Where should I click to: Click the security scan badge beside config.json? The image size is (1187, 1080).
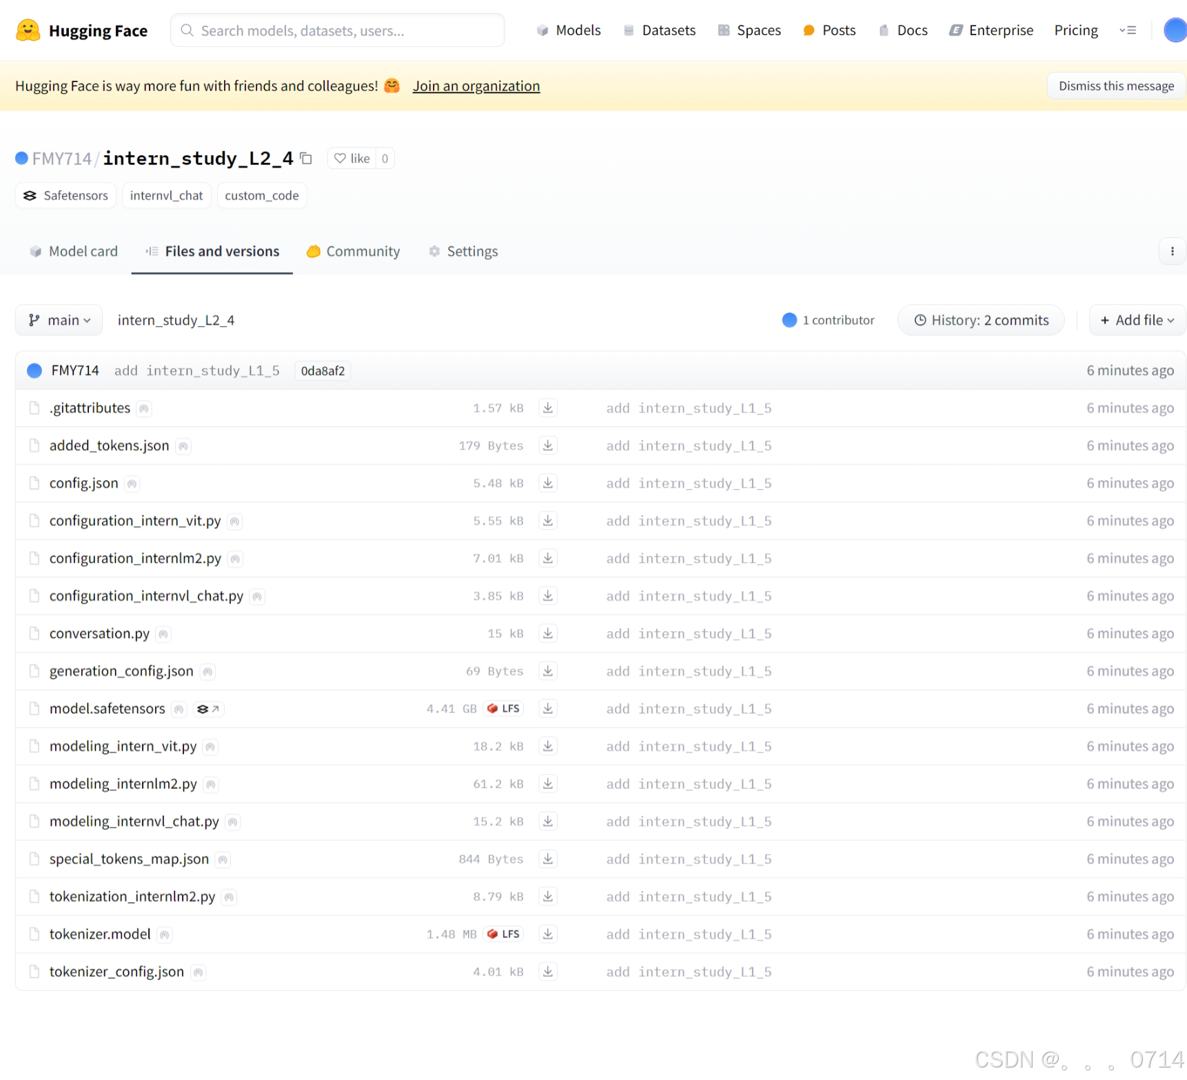pyautogui.click(x=132, y=484)
